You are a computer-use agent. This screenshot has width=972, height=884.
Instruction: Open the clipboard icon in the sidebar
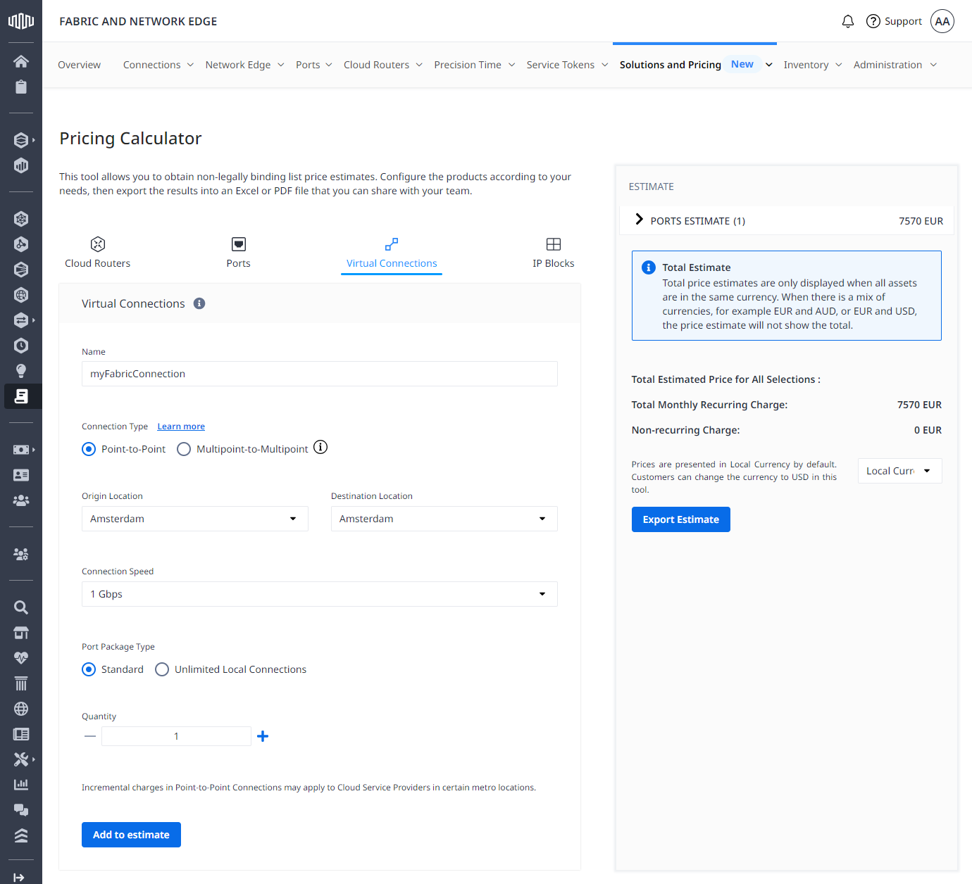coord(21,87)
